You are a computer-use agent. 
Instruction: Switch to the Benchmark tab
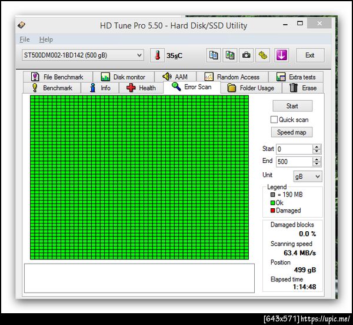[52, 88]
